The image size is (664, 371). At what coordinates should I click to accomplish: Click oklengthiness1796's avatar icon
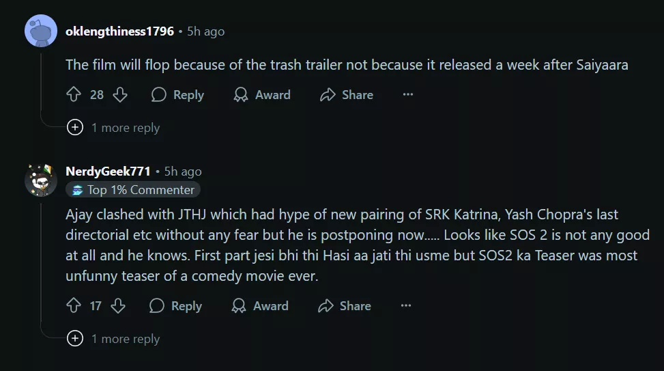40,31
